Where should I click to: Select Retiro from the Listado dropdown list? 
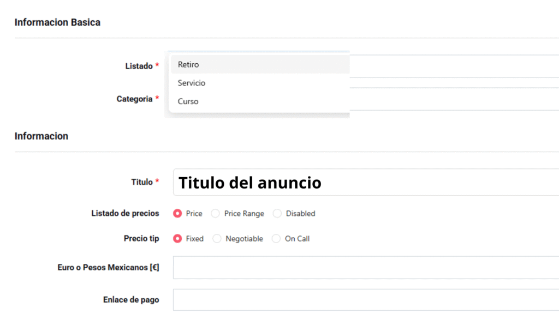click(188, 64)
